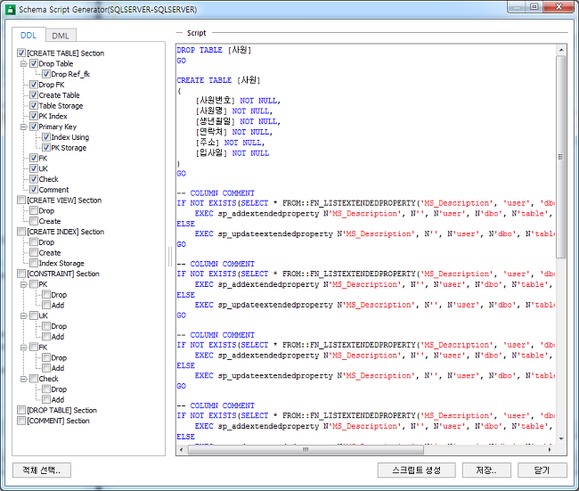Check the Index Storage option

pyautogui.click(x=34, y=263)
